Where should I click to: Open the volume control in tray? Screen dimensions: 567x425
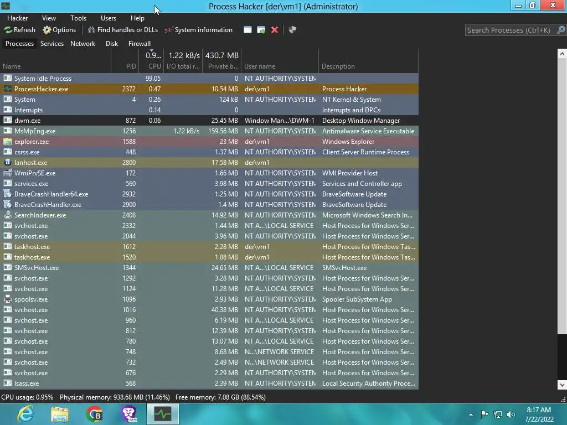(511, 414)
